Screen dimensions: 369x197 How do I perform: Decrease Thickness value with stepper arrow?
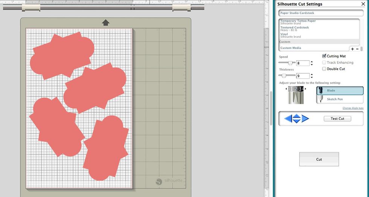click(312, 77)
